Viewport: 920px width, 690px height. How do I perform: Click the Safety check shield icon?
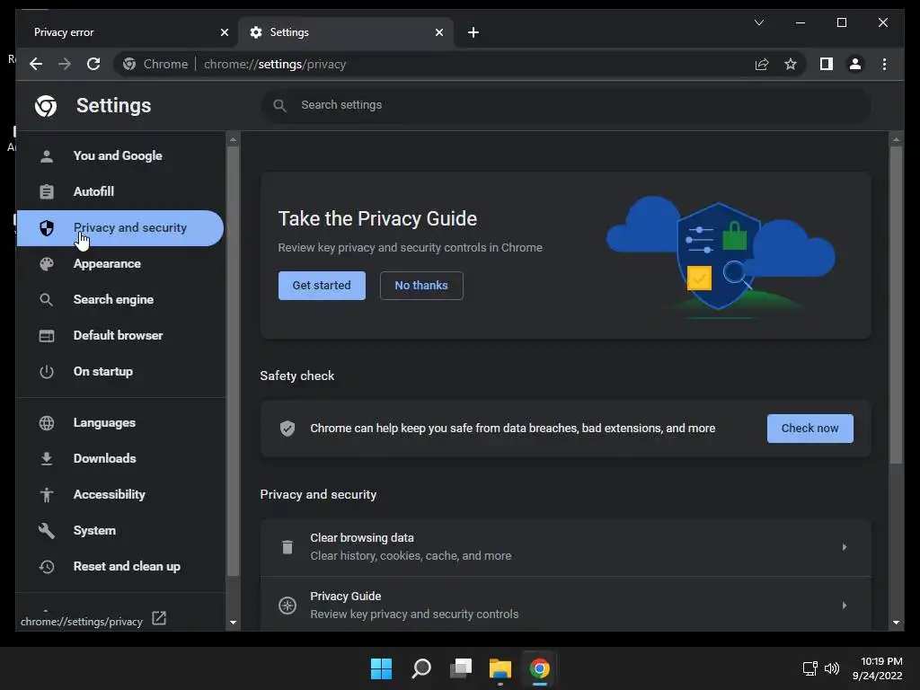click(x=287, y=429)
